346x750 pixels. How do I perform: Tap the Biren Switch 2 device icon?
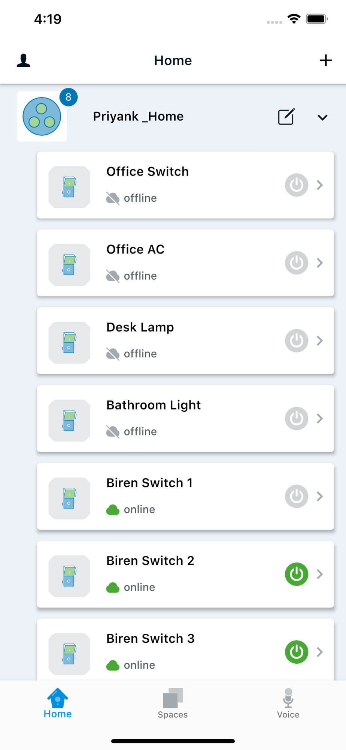point(69,576)
